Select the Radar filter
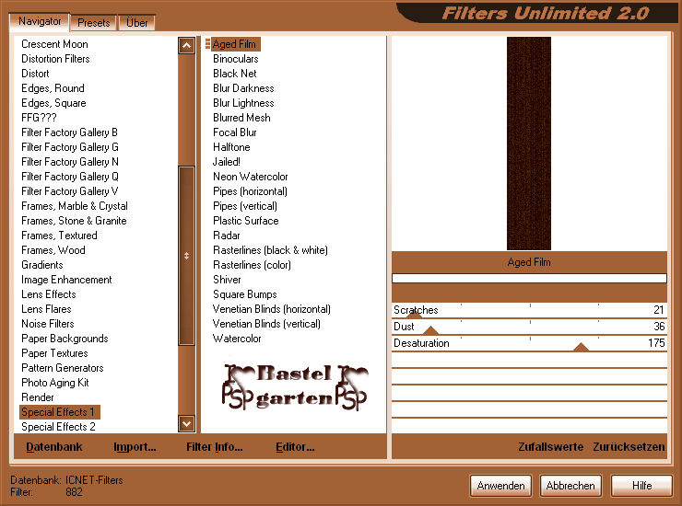 [227, 236]
